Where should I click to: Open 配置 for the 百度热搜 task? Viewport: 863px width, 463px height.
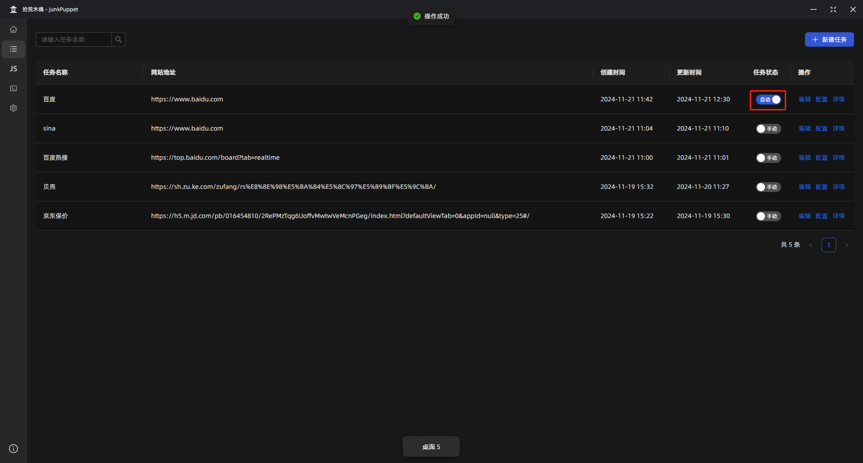(x=822, y=157)
